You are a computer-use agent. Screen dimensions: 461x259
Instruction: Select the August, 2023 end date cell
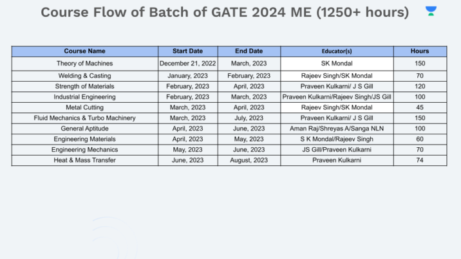click(x=249, y=160)
